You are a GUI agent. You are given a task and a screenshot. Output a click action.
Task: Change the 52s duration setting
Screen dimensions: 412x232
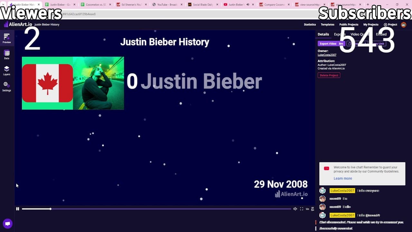coord(307,209)
